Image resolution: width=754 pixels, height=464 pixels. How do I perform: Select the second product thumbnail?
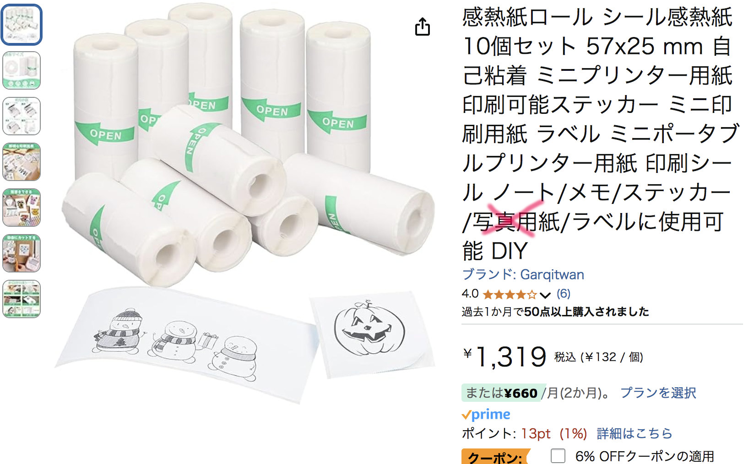point(22,70)
